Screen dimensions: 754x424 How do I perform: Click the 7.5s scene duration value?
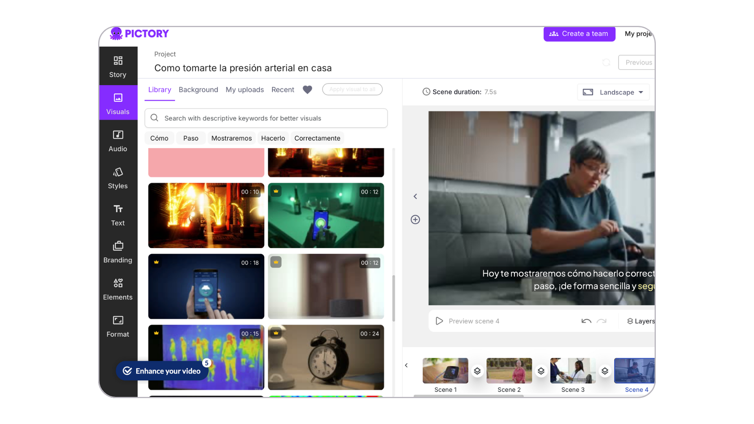490,92
